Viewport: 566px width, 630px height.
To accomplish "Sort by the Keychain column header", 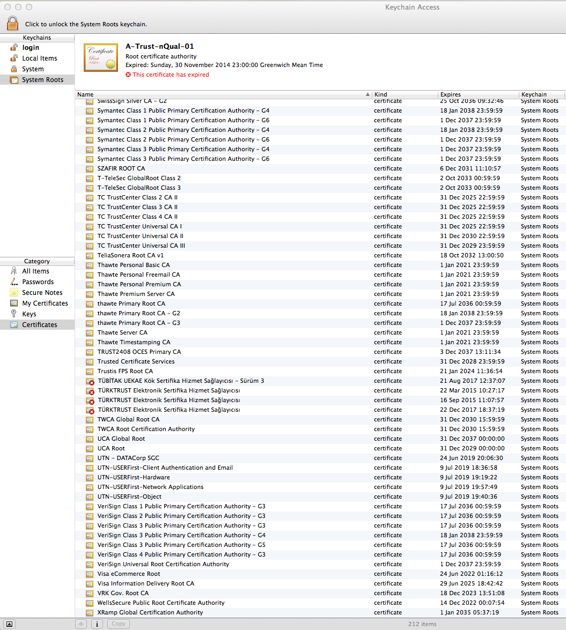I will point(542,94).
